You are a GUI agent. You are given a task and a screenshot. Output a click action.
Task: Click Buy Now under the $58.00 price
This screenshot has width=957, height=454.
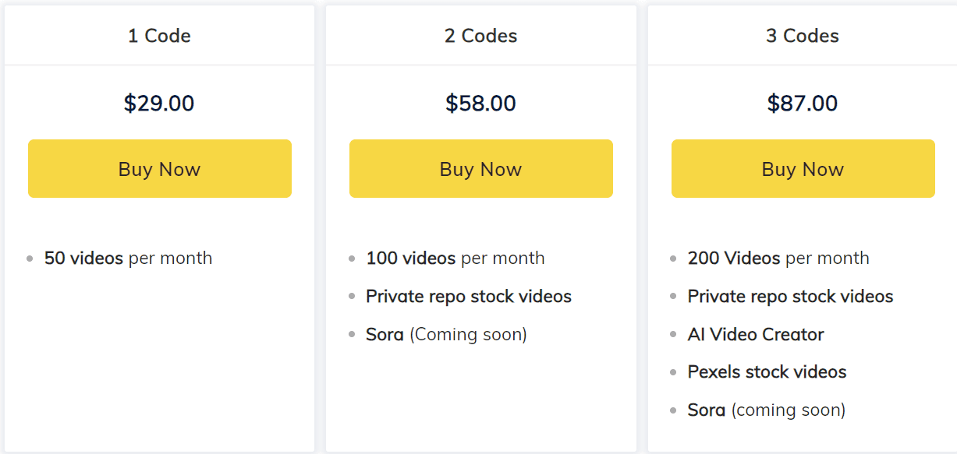(x=480, y=168)
